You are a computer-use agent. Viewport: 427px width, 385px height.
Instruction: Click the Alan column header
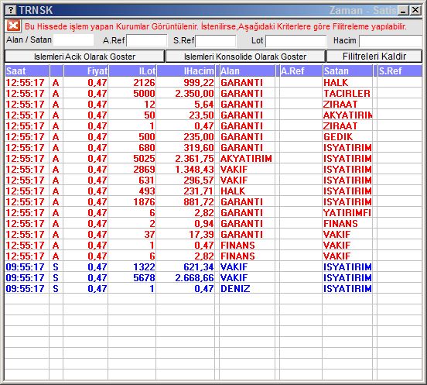coord(247,71)
